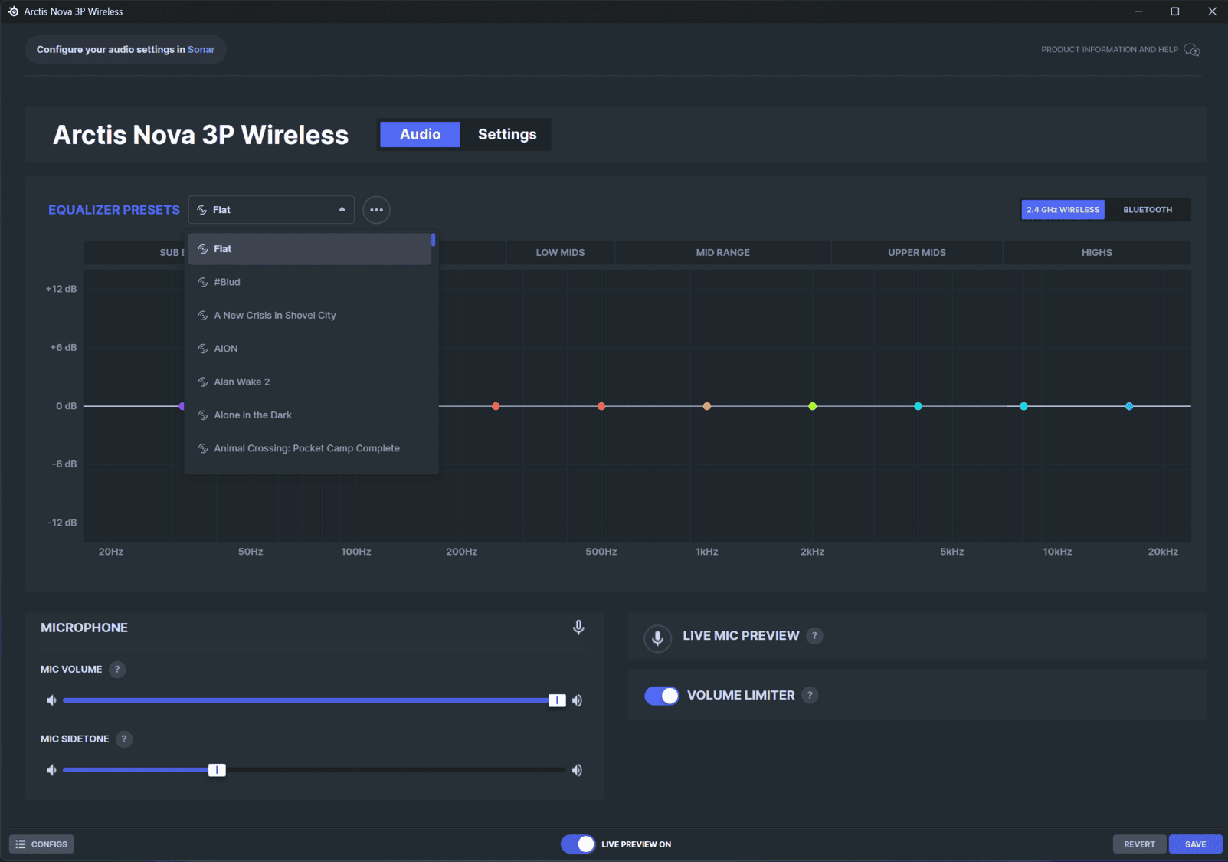
Task: Click the mic sidetone high speaker icon
Action: 577,770
